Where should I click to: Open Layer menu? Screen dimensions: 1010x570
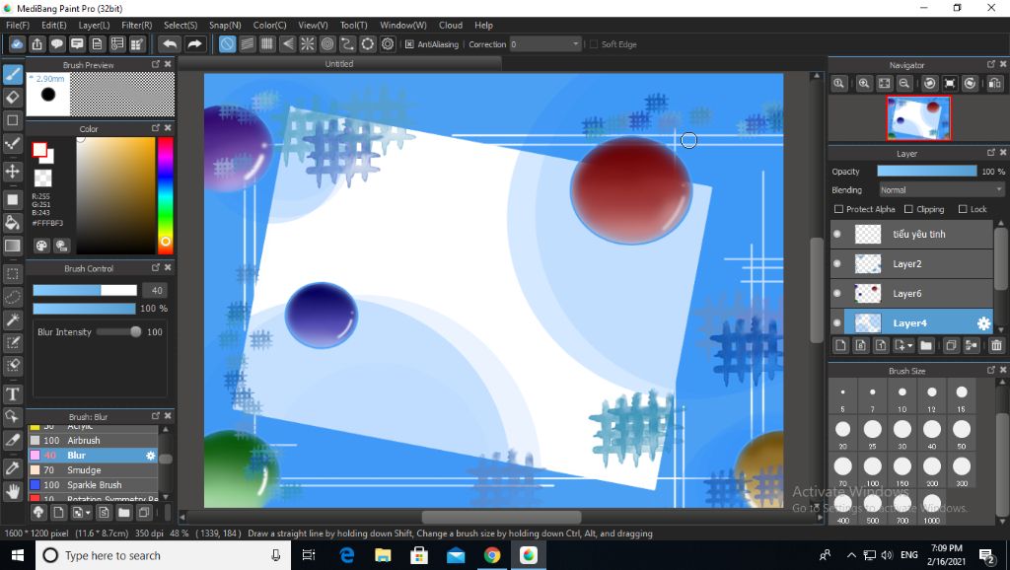(x=94, y=25)
